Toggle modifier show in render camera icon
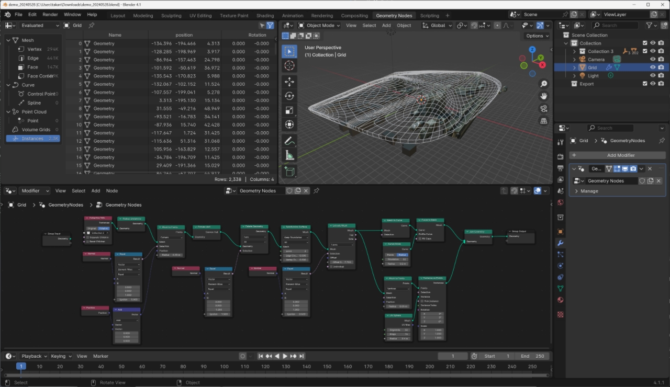The width and height of the screenshot is (670, 387). [633, 169]
